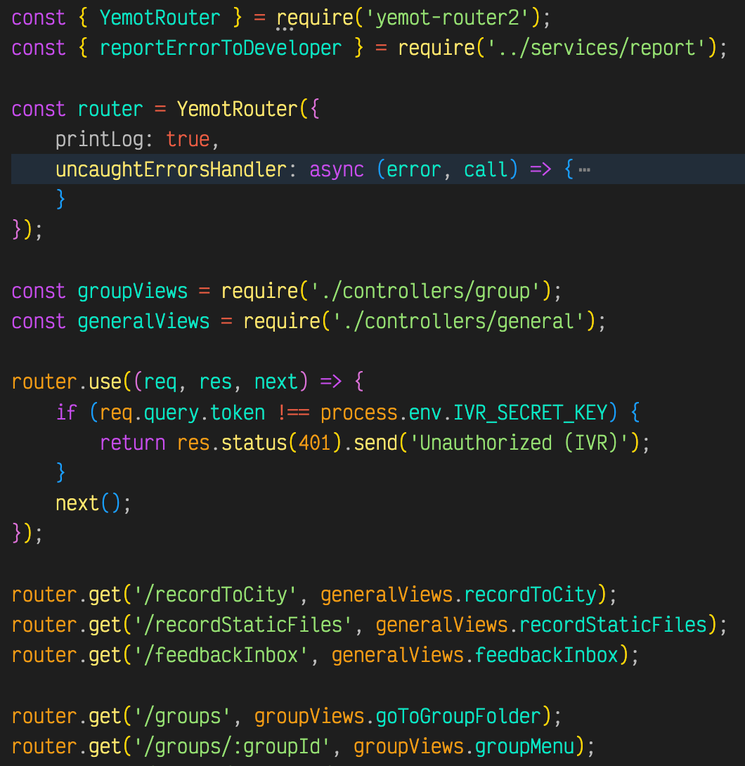
Task: Jump to the goToGroupFolder handler reference
Action: [458, 716]
